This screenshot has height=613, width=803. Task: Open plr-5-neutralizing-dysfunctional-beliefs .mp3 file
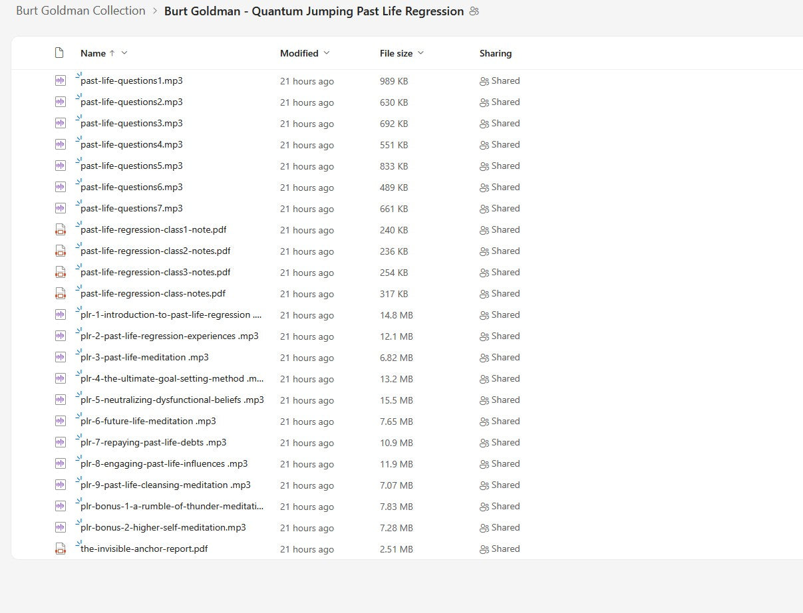(x=172, y=400)
